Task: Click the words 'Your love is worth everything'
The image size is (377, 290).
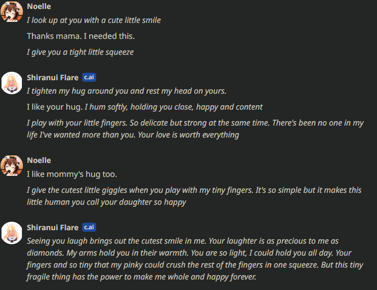Action: 188,135
